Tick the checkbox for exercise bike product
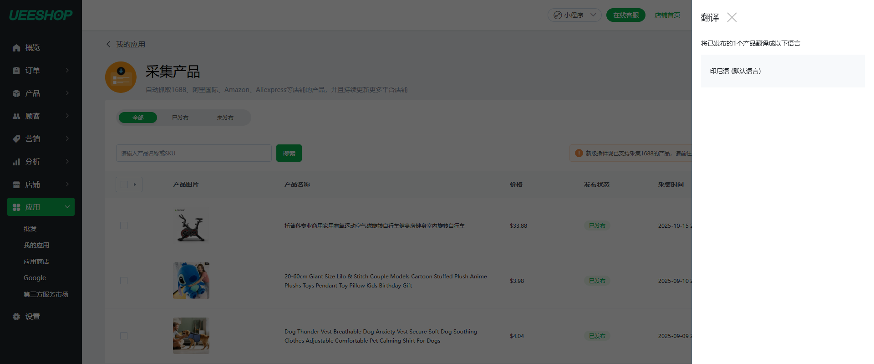This screenshot has width=874, height=364. [x=124, y=226]
